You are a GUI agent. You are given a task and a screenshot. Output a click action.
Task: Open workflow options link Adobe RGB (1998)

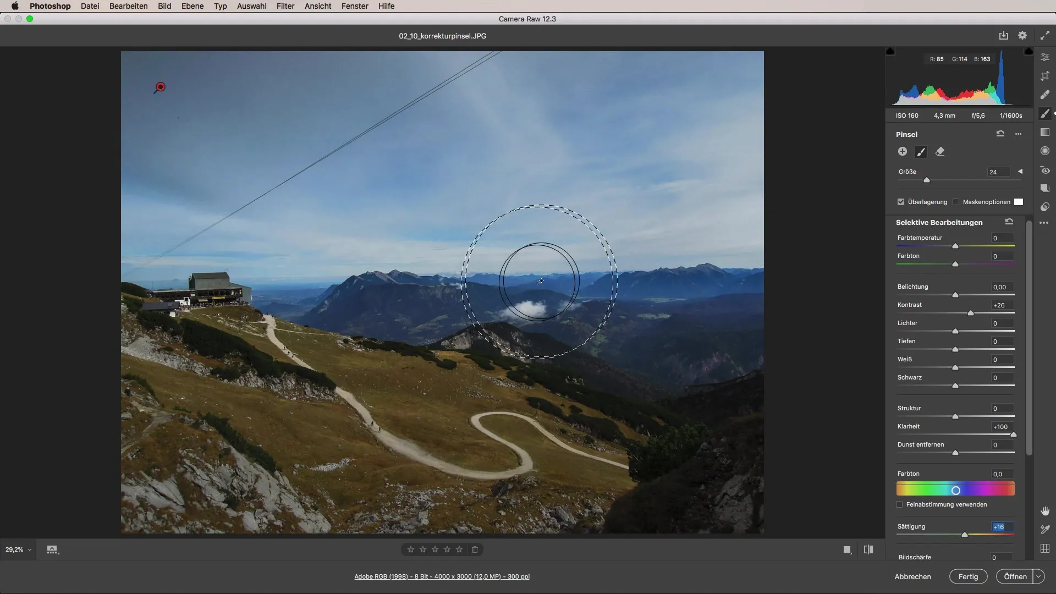(x=442, y=576)
